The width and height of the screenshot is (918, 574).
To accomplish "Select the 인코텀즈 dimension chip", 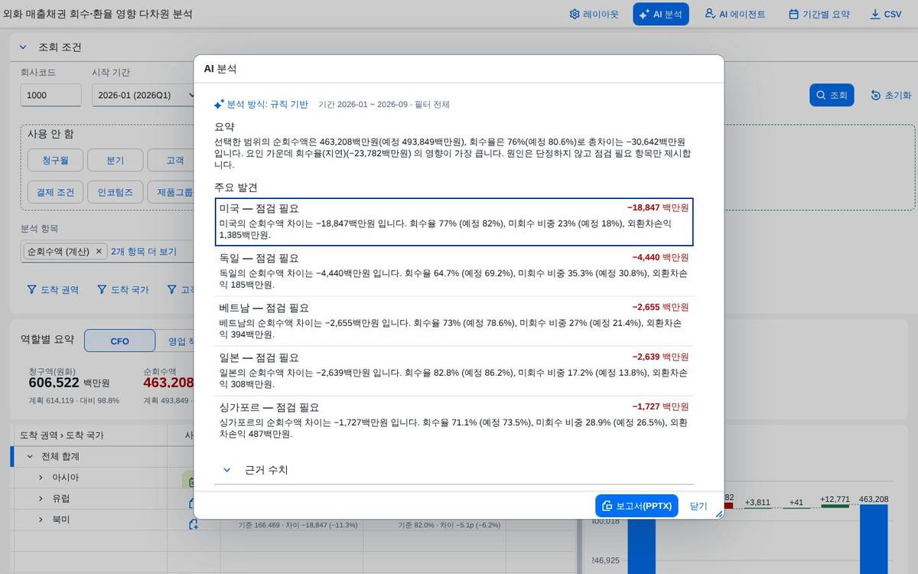I will tap(115, 192).
